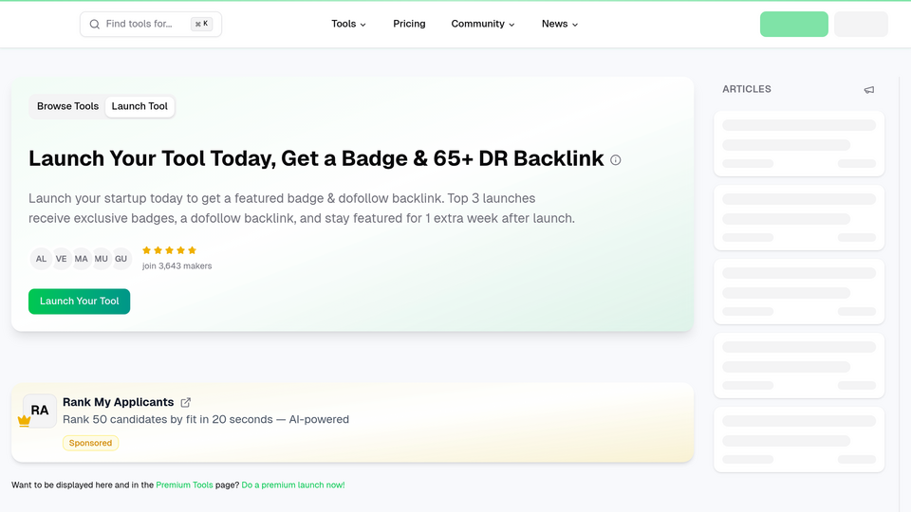Open the News dropdown menu
Screen dimensions: 911x512
[560, 24]
